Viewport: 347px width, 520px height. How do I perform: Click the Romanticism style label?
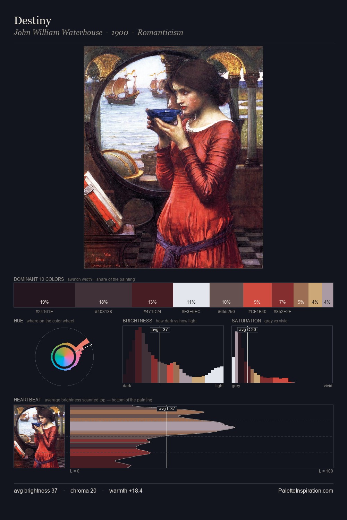point(160,33)
